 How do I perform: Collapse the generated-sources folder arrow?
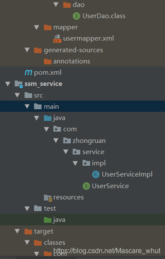pyautogui.click(x=27, y=50)
